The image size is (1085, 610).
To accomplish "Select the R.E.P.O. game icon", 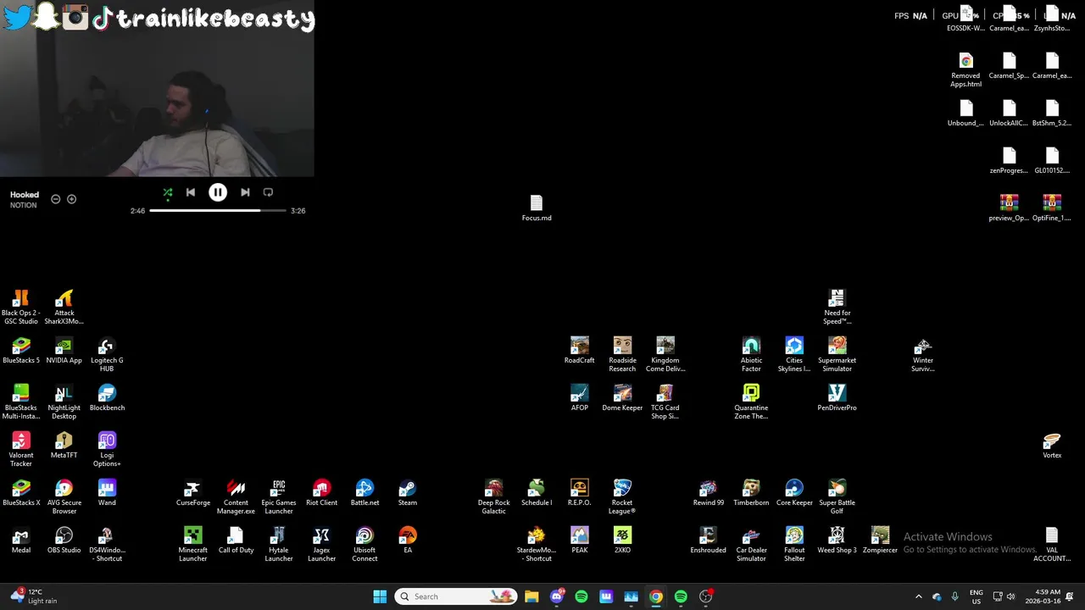I will [x=579, y=492].
